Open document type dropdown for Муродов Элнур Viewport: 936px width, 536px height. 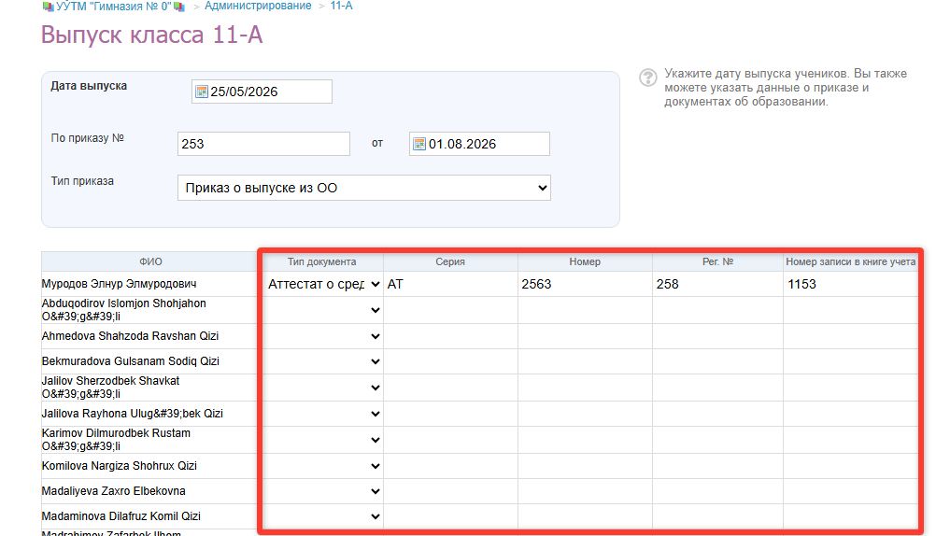pyautogui.click(x=323, y=284)
